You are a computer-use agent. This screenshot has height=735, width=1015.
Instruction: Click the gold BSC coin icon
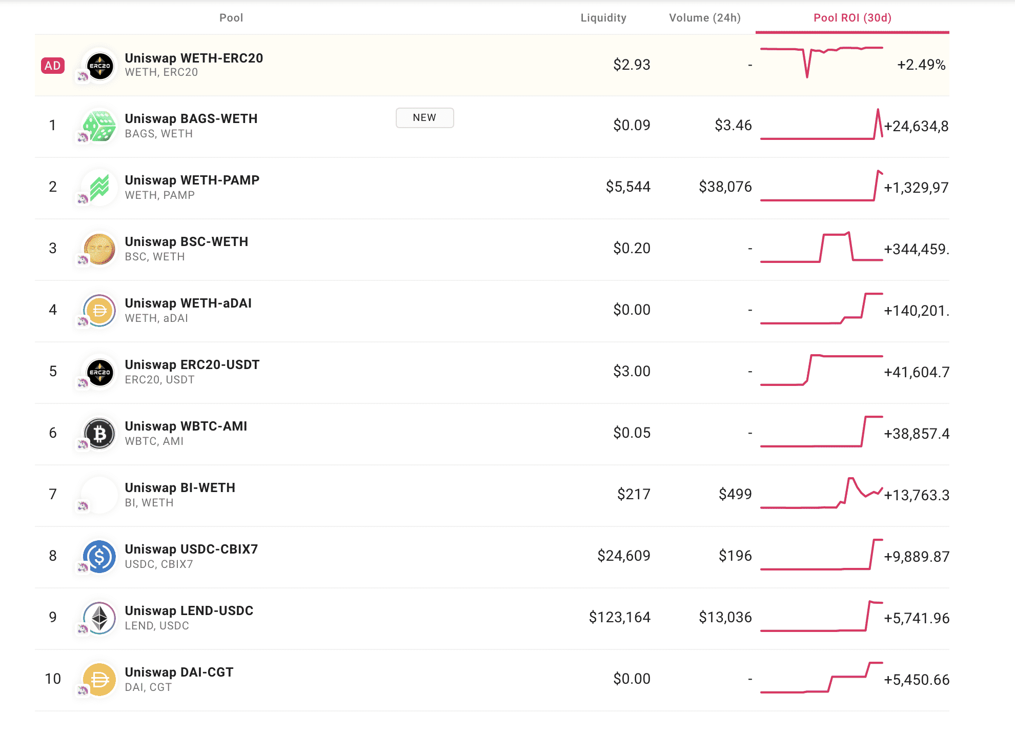coord(99,249)
